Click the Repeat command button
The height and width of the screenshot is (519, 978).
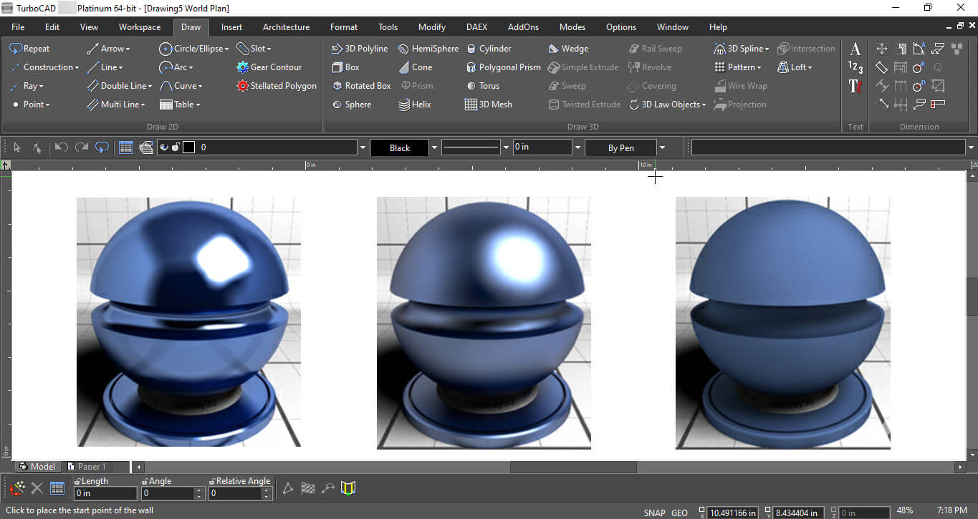29,49
